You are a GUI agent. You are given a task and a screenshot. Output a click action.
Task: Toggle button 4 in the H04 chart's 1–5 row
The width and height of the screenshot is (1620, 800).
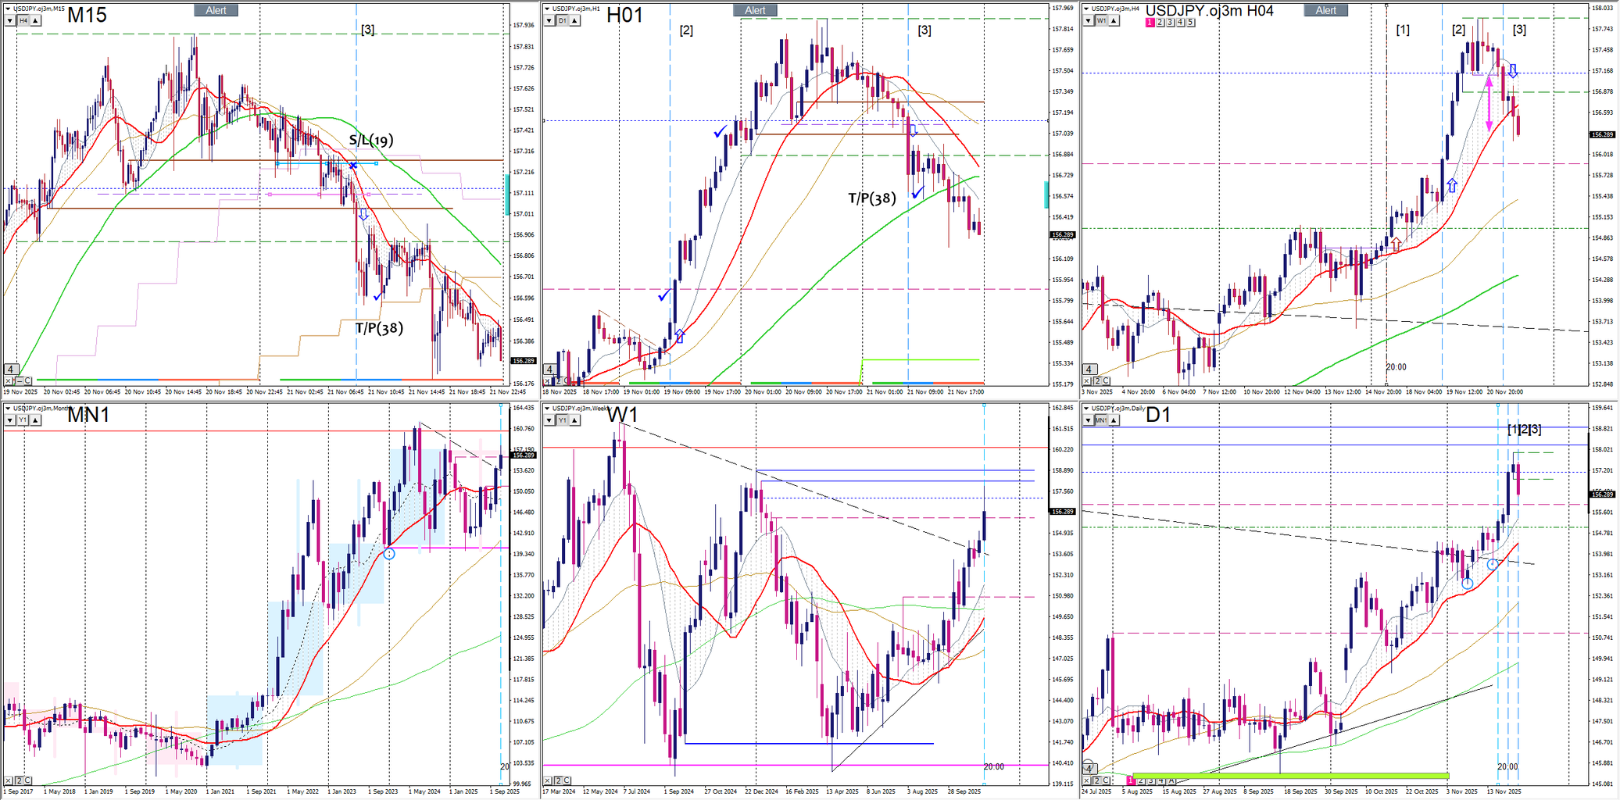point(1181,23)
